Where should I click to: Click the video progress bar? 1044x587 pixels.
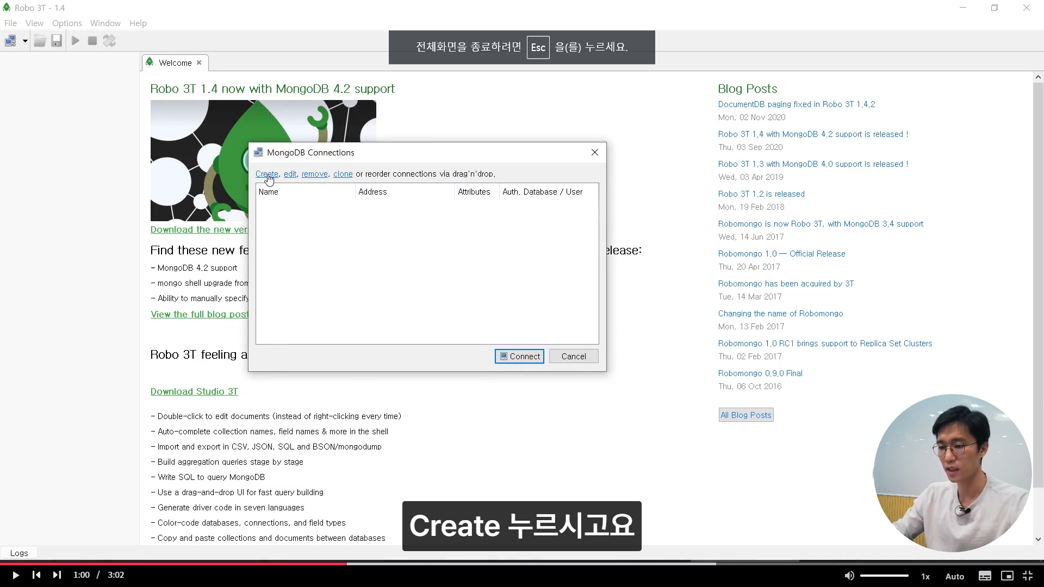[522, 564]
